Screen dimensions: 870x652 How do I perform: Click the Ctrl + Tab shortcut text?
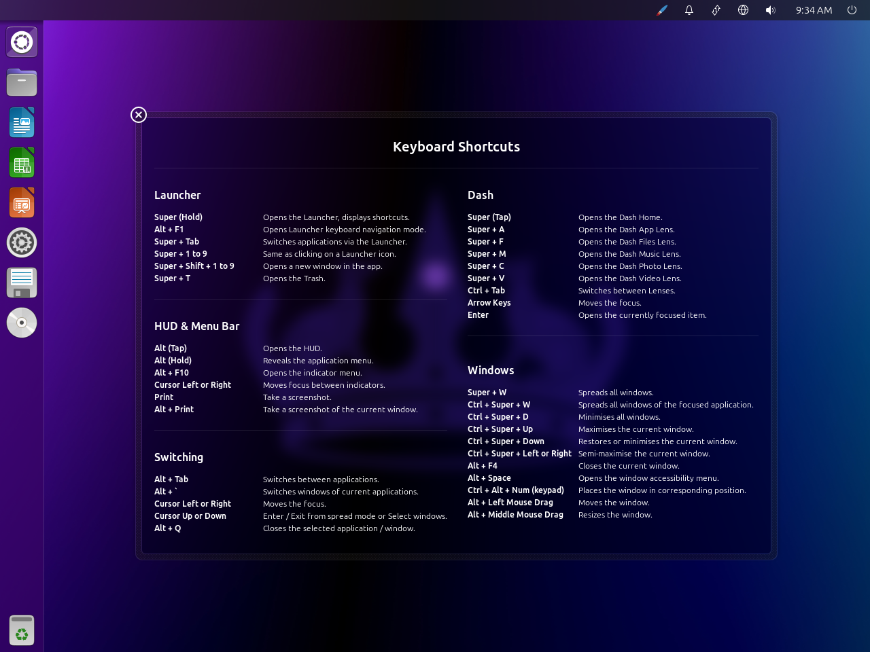tap(486, 291)
